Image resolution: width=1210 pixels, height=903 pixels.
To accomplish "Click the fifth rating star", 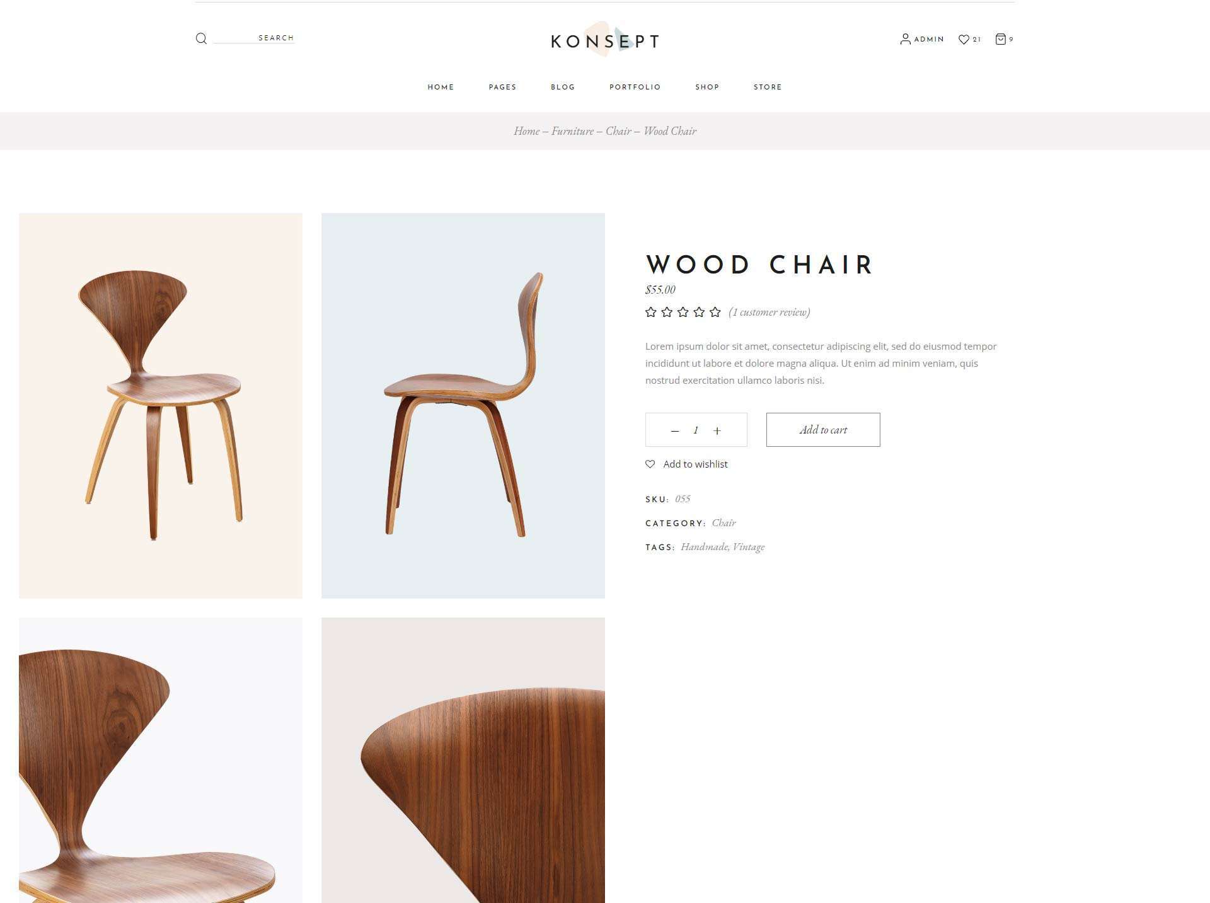I will tap(715, 312).
